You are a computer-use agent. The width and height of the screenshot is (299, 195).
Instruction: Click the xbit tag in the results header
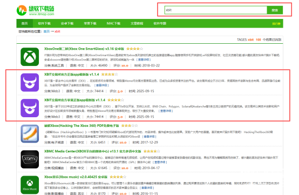(251, 39)
